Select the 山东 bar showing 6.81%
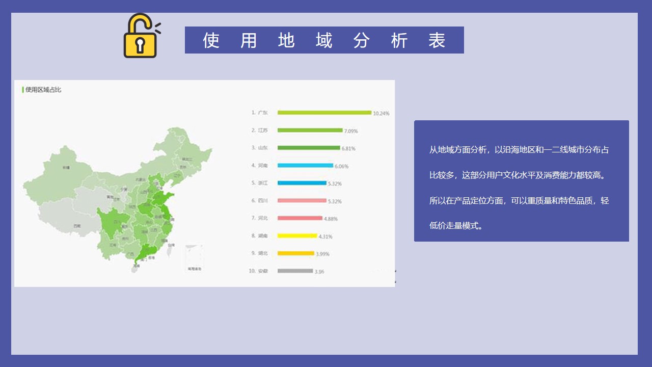Screen dimensions: 652x367 pos(309,148)
